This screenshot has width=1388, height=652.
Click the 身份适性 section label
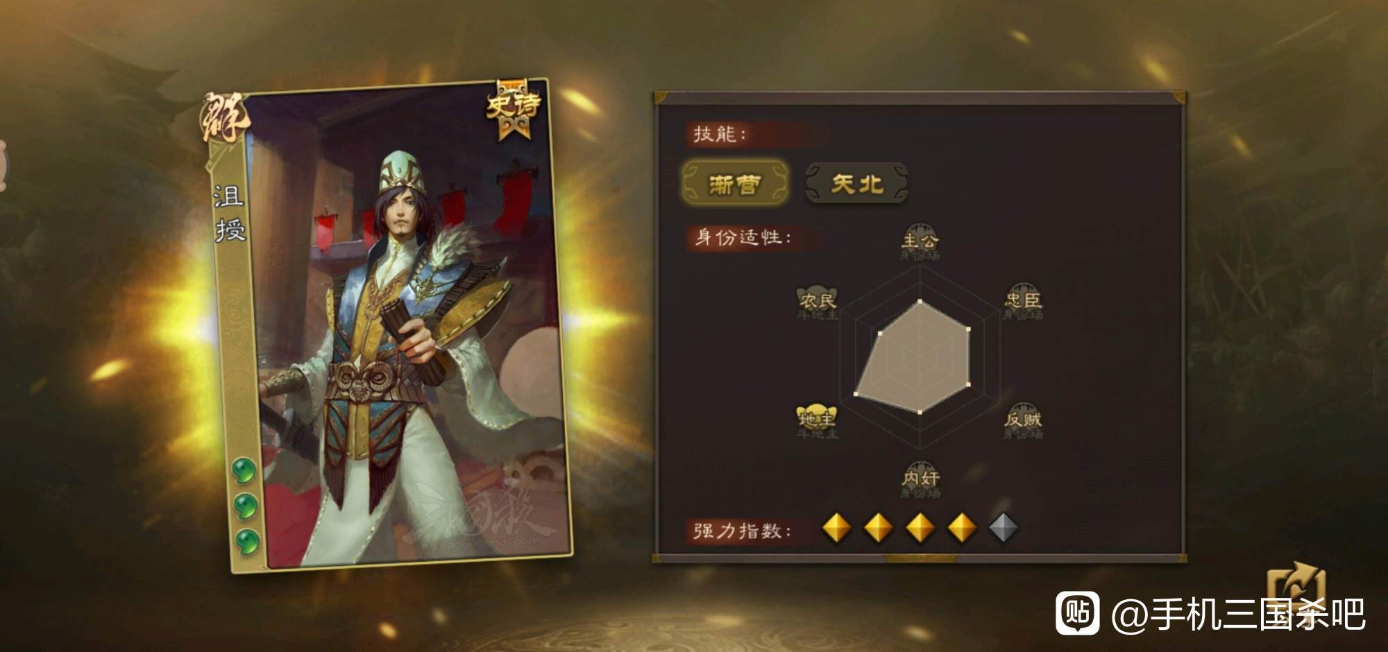743,238
